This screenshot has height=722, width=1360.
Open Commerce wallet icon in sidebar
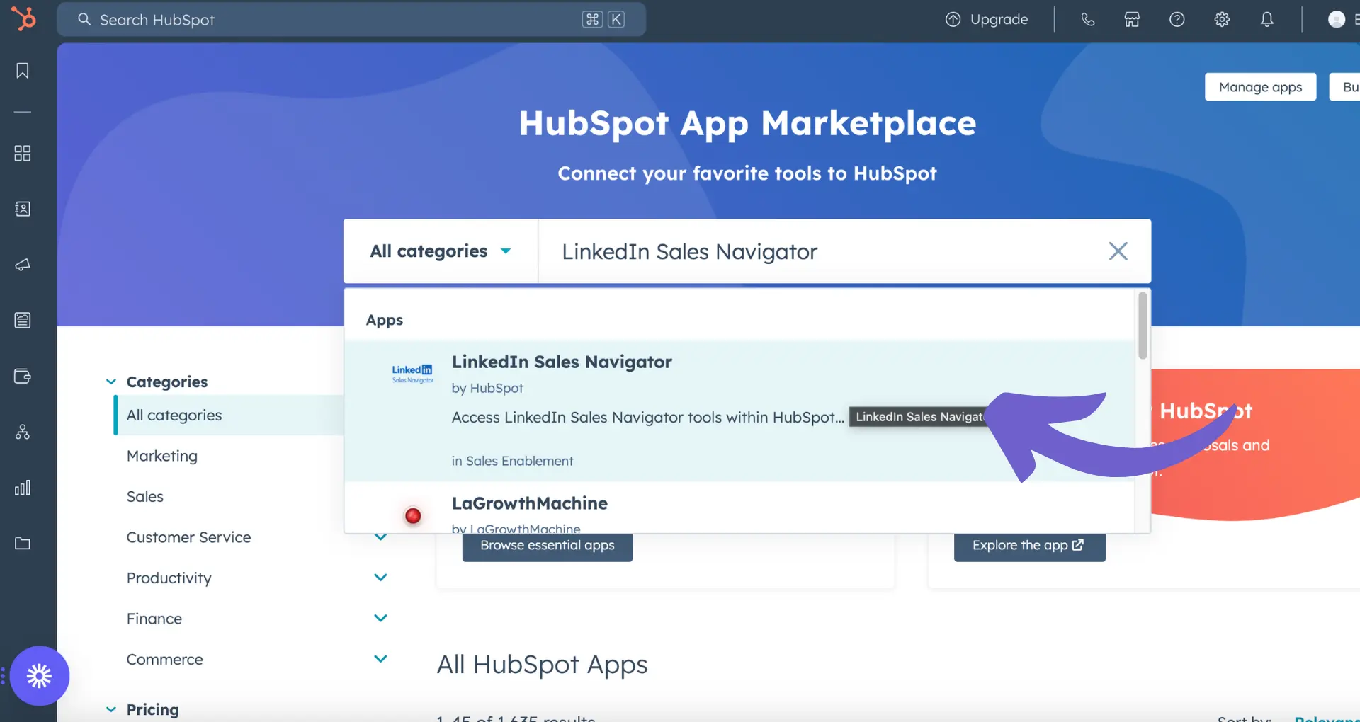pyautogui.click(x=23, y=376)
